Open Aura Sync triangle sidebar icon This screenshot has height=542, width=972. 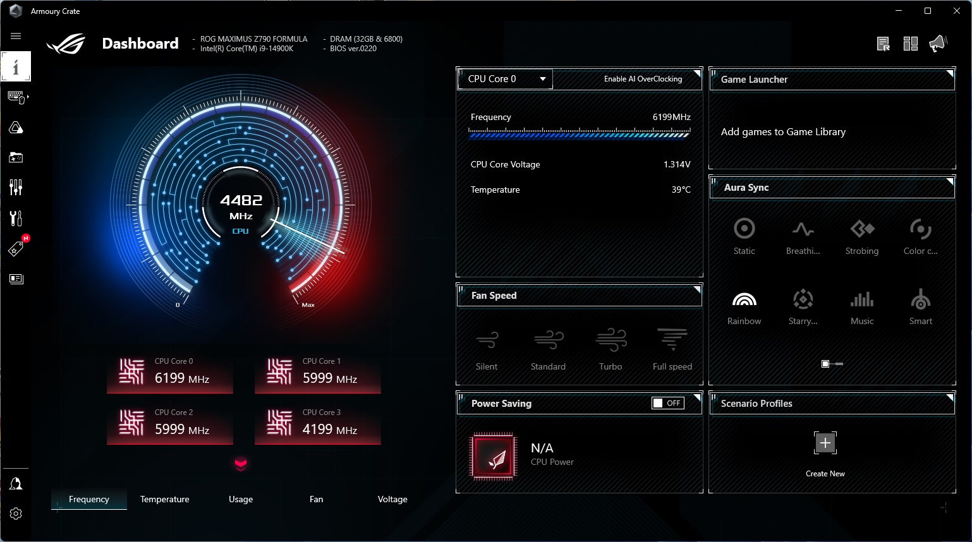point(16,128)
